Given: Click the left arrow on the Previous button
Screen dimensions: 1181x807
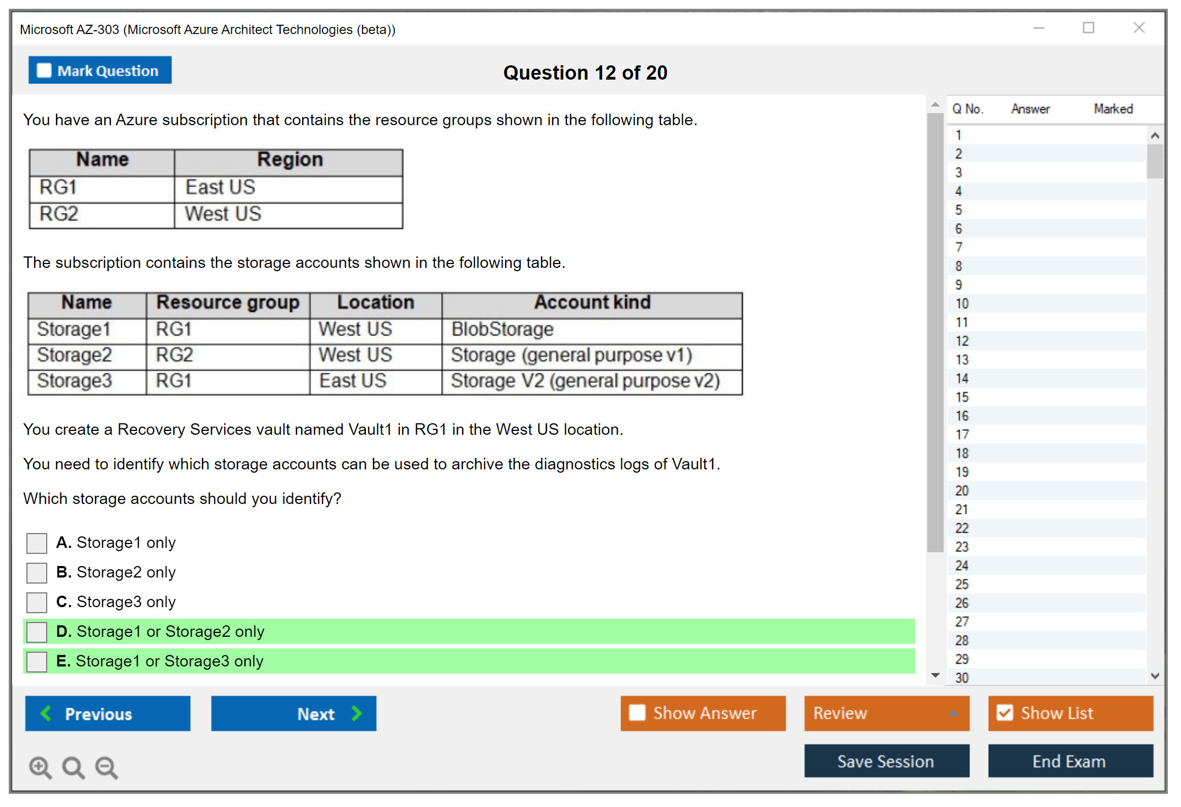Looking at the screenshot, I should (46, 713).
